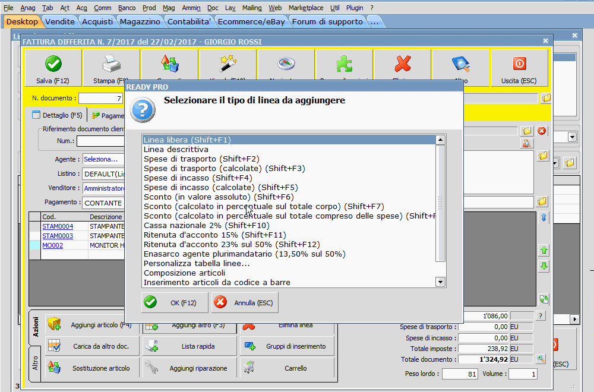Select Personalizza tabella linee... entry

(289, 263)
